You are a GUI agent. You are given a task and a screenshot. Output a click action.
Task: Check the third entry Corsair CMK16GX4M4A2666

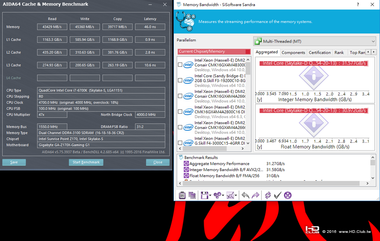point(180,96)
